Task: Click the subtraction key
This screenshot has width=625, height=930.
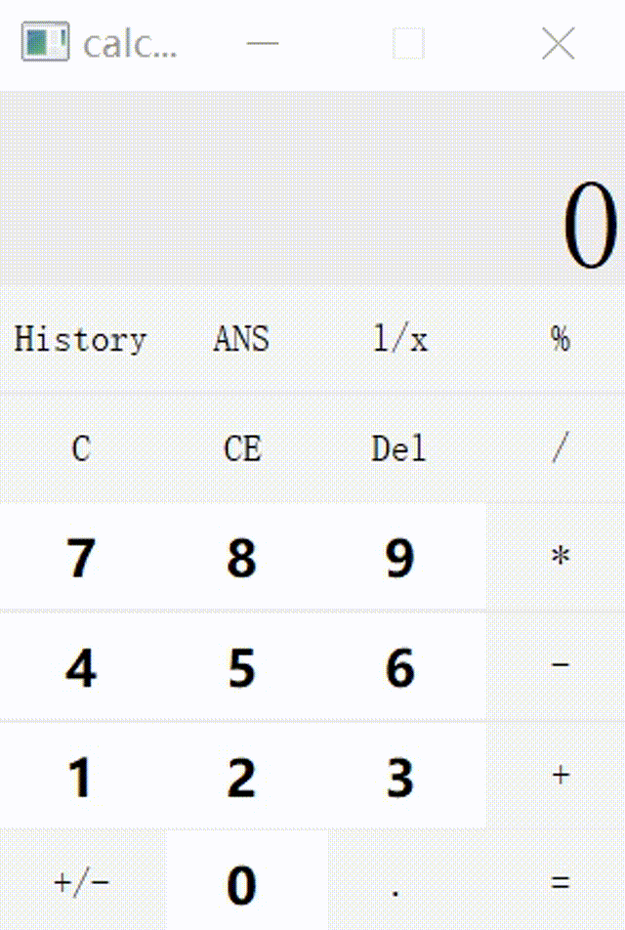Action: [x=559, y=667]
